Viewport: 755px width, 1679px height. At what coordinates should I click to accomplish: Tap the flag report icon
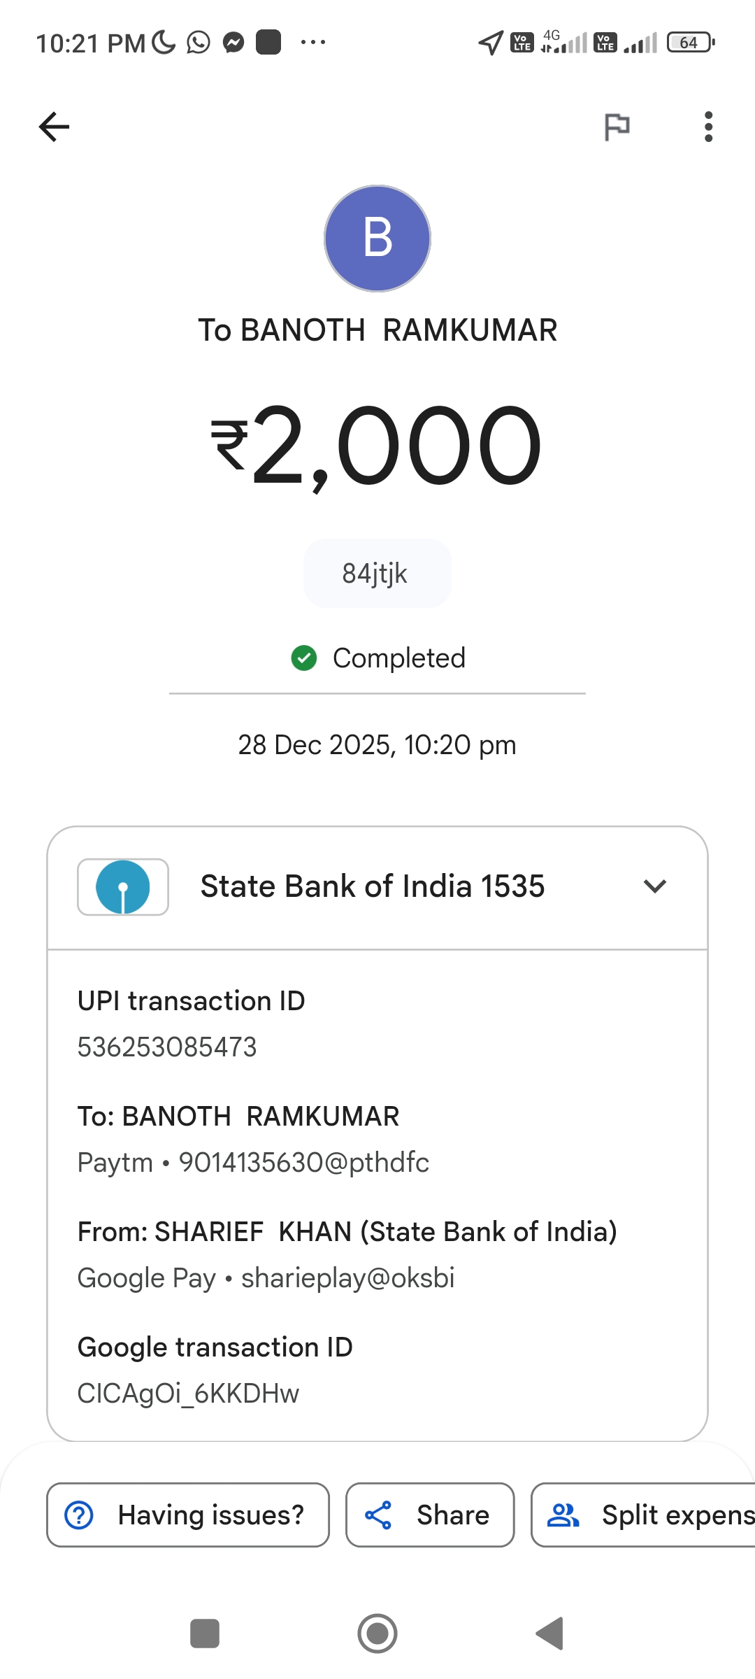pyautogui.click(x=617, y=127)
